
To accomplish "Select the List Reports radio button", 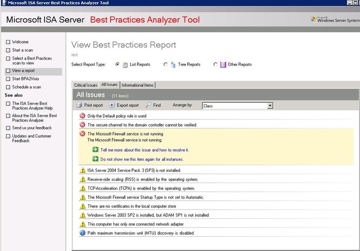I will (x=117, y=64).
